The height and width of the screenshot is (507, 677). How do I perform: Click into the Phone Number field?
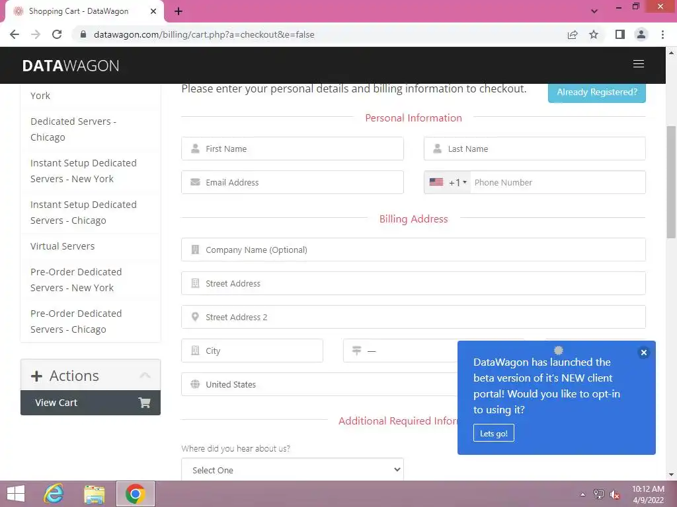[558, 182]
